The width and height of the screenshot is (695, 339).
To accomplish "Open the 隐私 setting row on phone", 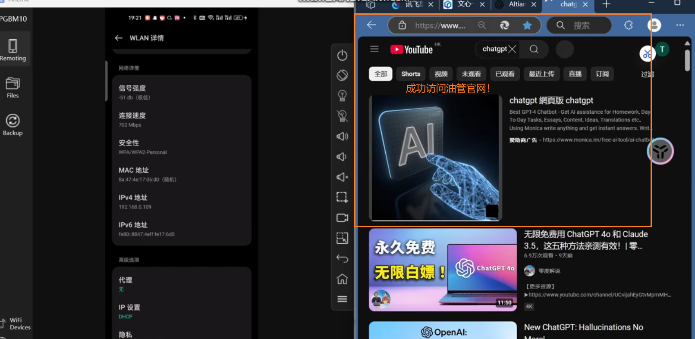I will (182, 334).
